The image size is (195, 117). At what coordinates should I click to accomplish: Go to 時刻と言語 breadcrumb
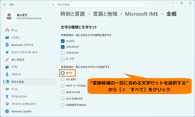pos(73,14)
